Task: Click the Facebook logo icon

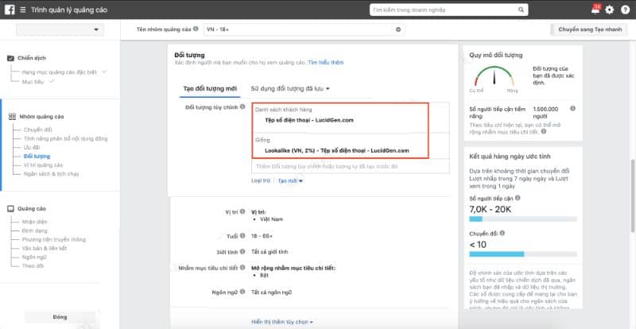Action: point(9,10)
